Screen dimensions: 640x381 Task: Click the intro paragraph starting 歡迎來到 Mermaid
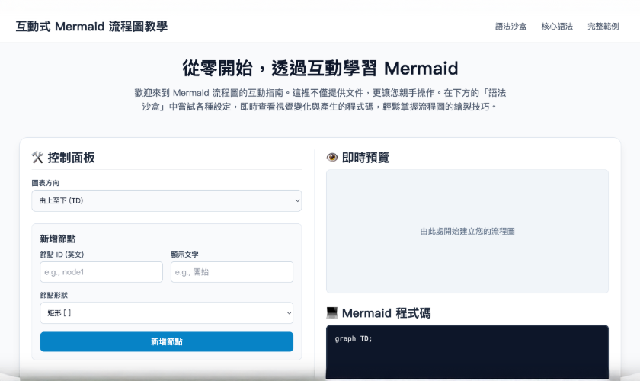[320, 100]
